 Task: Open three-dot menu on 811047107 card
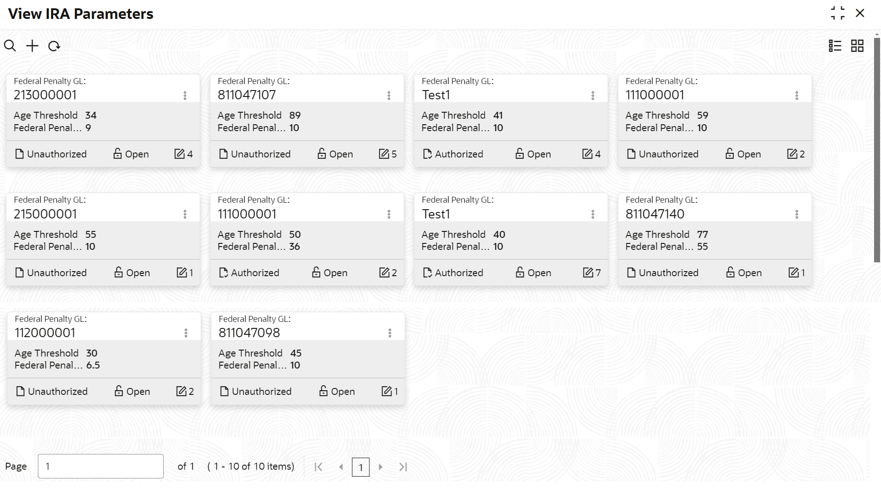tap(389, 96)
